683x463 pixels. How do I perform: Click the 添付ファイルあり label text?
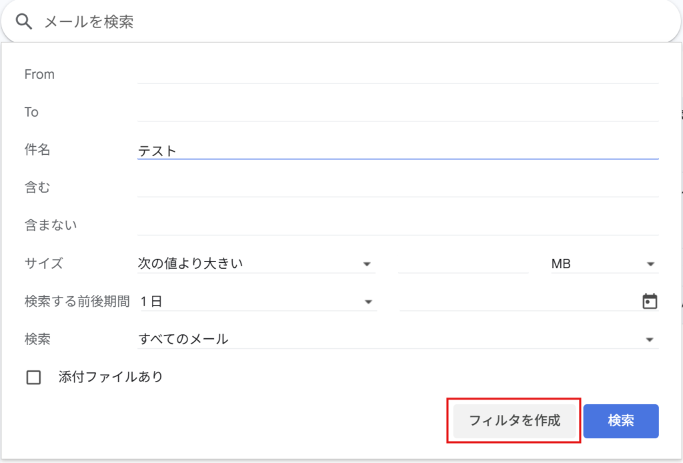(x=111, y=377)
